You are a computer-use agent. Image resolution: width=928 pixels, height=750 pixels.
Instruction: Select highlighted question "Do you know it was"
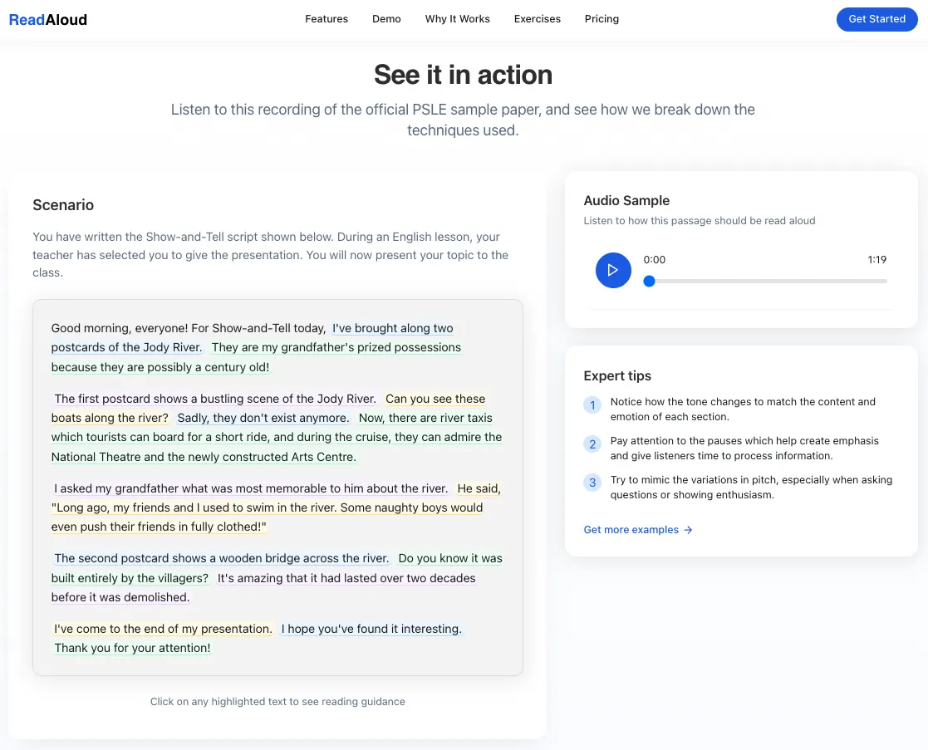pos(449,558)
